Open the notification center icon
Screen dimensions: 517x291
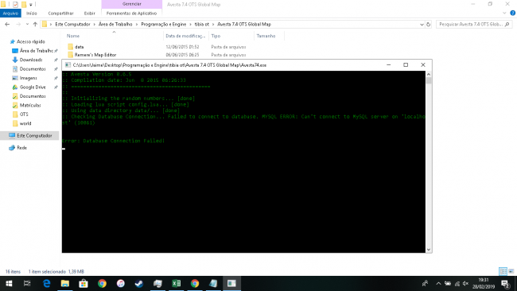(x=505, y=283)
